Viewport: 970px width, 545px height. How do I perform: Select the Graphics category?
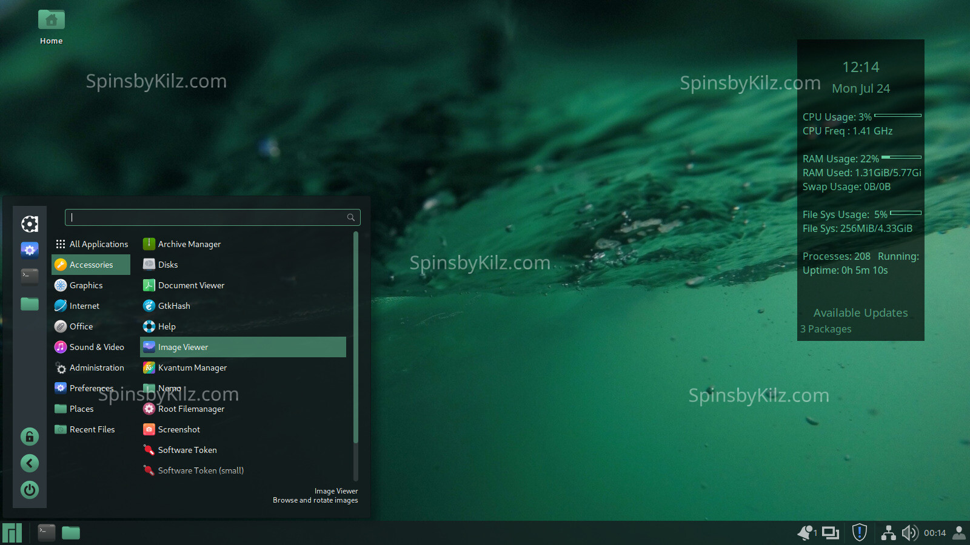[x=91, y=285]
